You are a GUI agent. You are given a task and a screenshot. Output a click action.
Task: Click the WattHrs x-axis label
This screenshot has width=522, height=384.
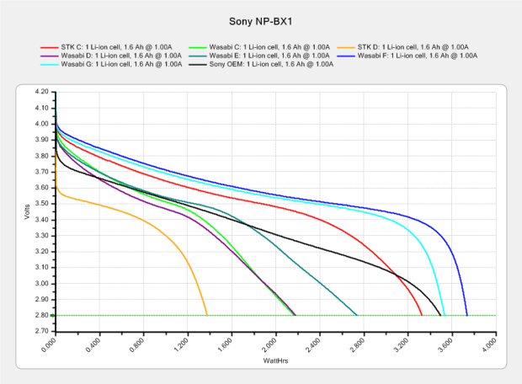coord(275,360)
